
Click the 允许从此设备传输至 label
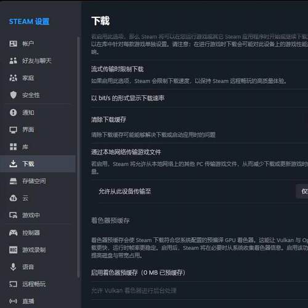[124, 192]
